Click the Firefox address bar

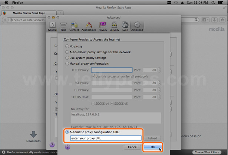28,20
